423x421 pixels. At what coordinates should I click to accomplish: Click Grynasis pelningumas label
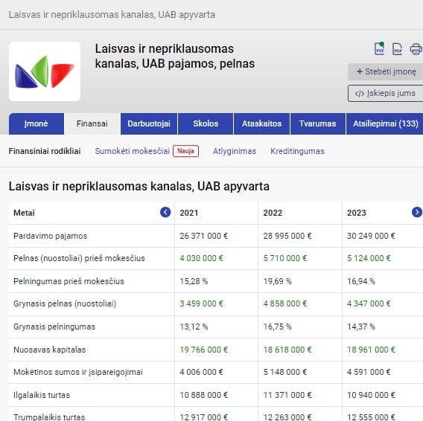point(54,327)
